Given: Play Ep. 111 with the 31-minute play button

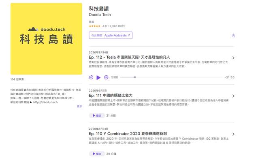Looking at the screenshot, I should 97,115.
